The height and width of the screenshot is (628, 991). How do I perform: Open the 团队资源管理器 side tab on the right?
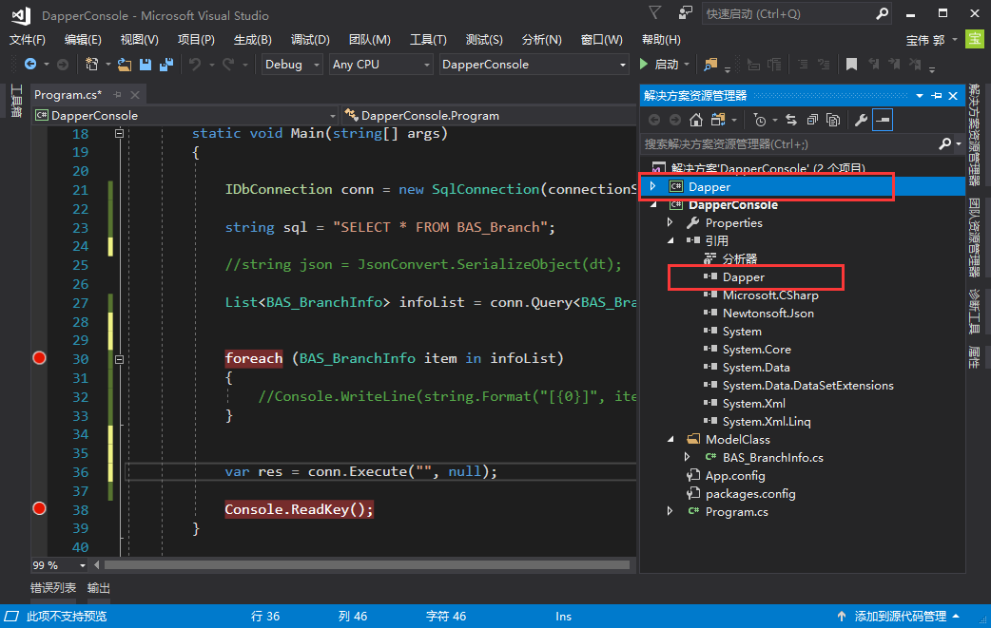tap(974, 238)
